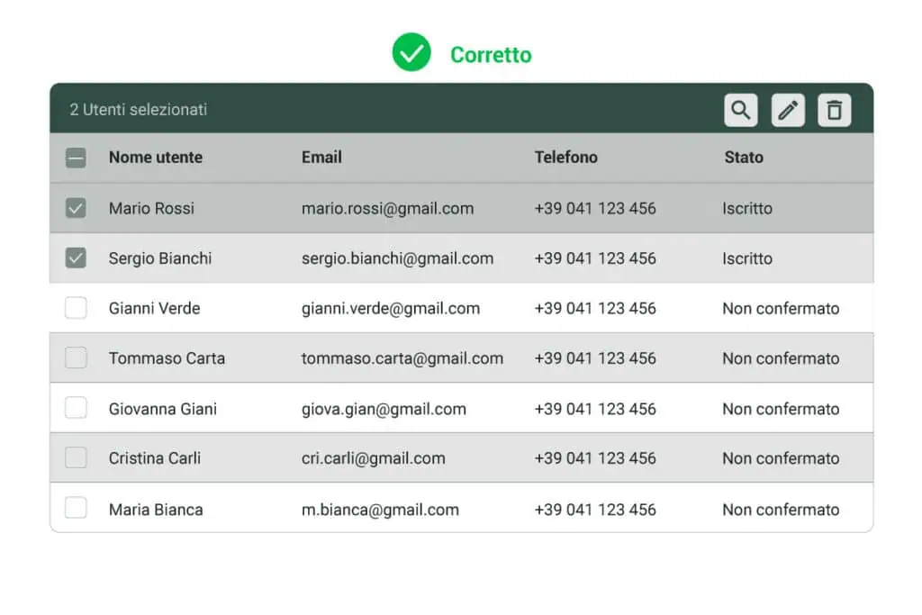922x615 pixels.
Task: Click the search magnifier icon
Action: [x=740, y=110]
